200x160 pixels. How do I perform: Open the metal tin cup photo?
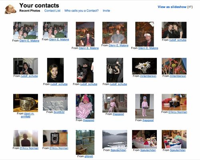click(26, 103)
